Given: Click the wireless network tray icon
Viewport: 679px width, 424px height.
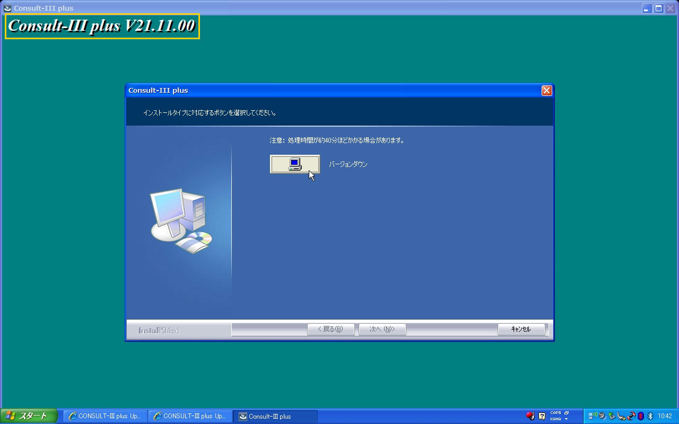Looking at the screenshot, I should point(593,416).
